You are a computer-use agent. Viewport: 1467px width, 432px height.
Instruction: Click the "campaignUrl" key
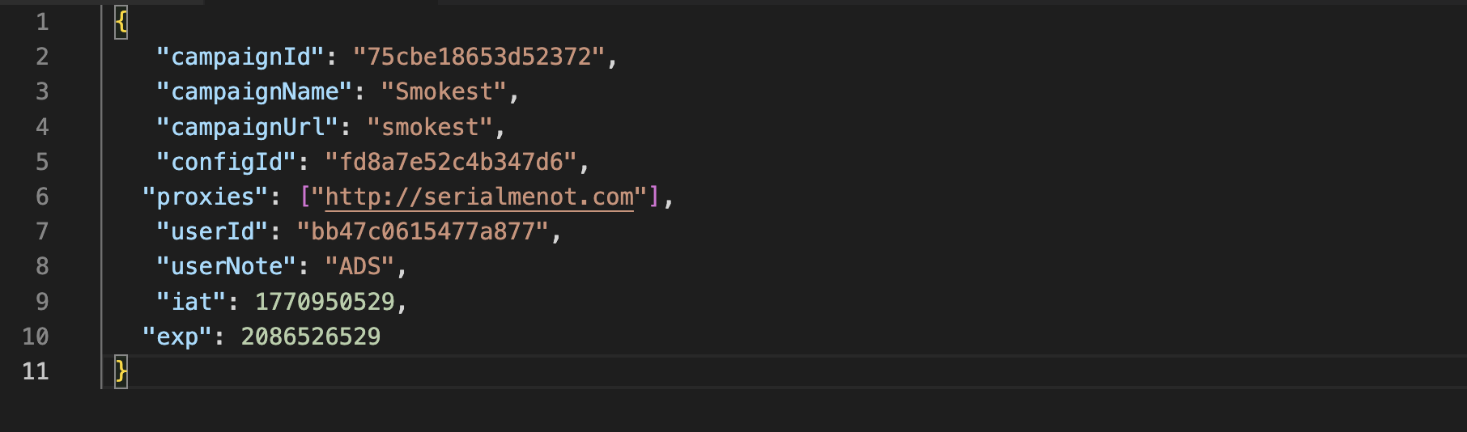point(247,127)
